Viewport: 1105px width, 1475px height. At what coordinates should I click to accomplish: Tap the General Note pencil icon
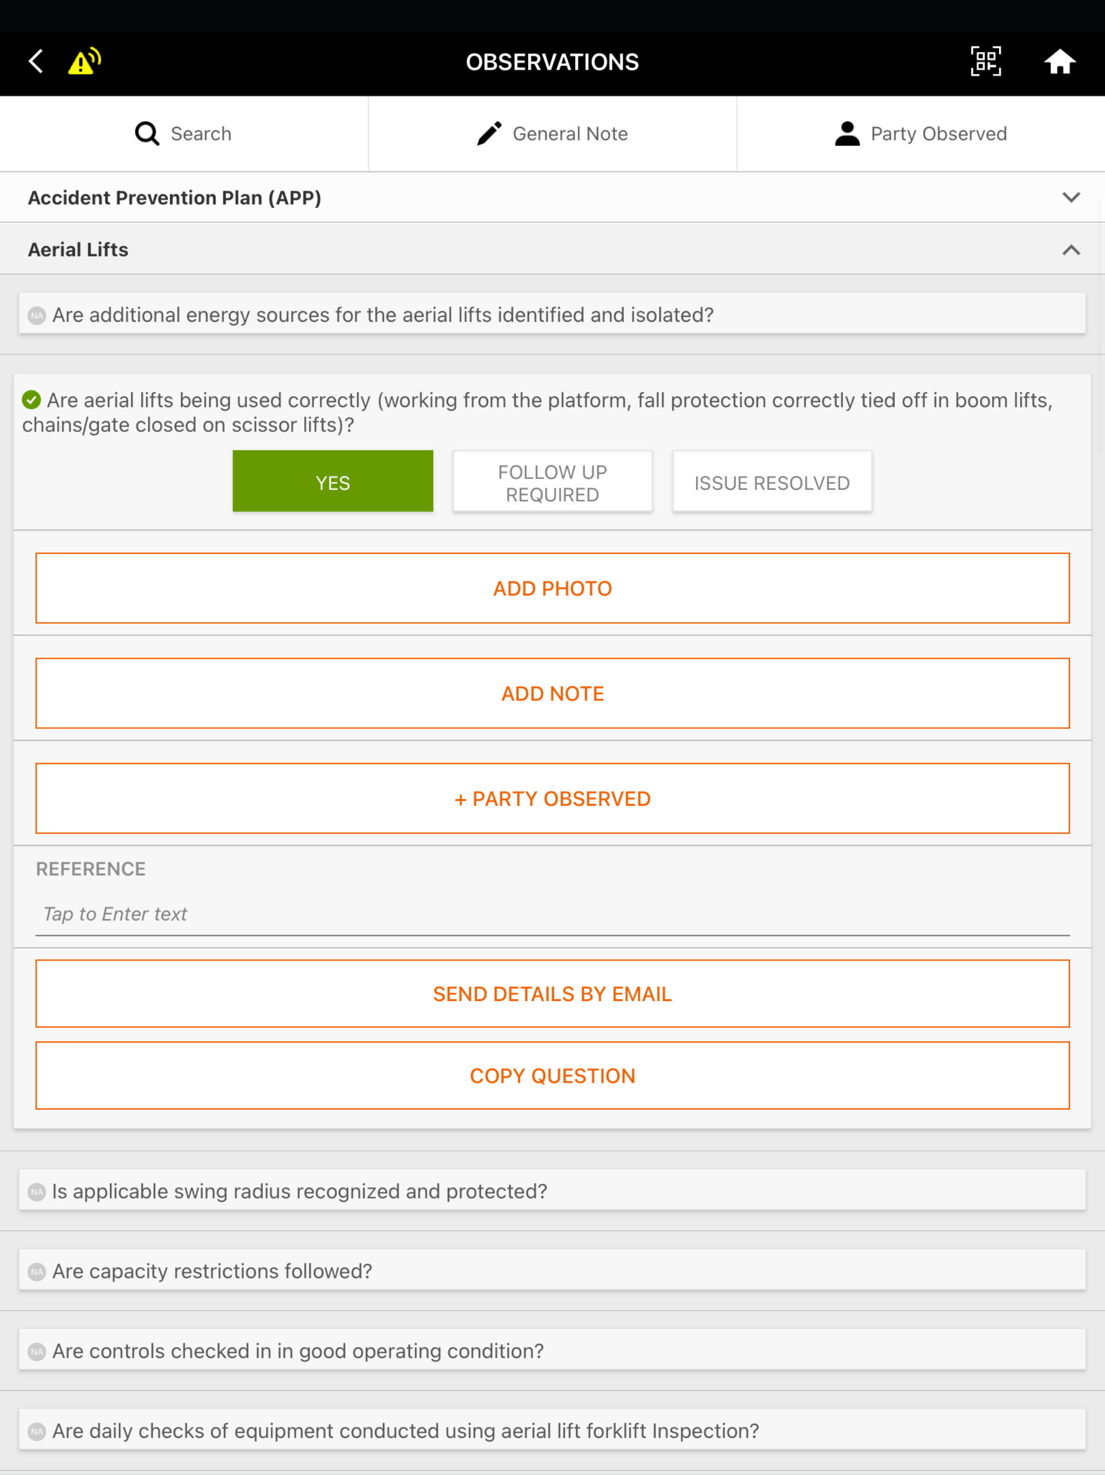[489, 133]
